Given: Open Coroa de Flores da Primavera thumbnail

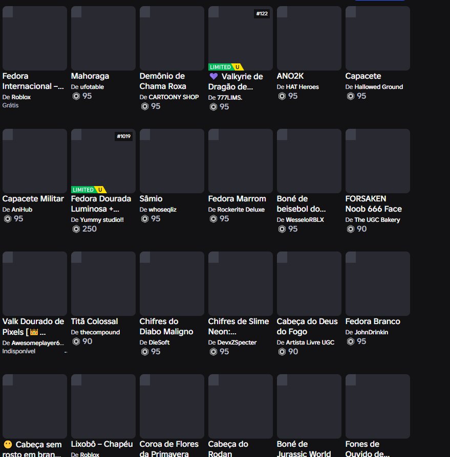Looking at the screenshot, I should tap(172, 406).
